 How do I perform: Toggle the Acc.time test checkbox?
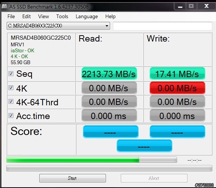pyautogui.click(x=11, y=115)
